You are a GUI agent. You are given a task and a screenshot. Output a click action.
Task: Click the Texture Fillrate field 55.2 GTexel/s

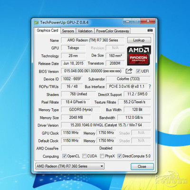[134, 102]
